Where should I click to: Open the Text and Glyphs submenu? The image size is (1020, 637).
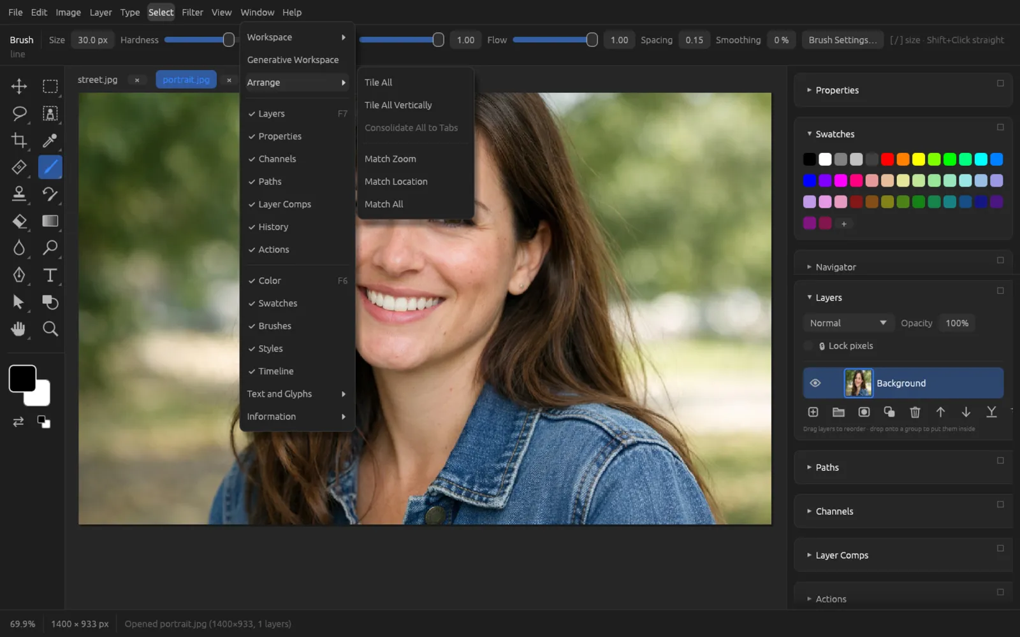click(x=297, y=394)
